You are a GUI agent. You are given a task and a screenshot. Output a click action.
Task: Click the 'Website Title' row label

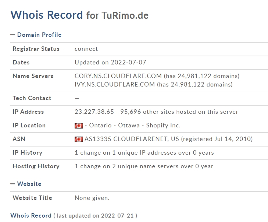click(x=32, y=198)
